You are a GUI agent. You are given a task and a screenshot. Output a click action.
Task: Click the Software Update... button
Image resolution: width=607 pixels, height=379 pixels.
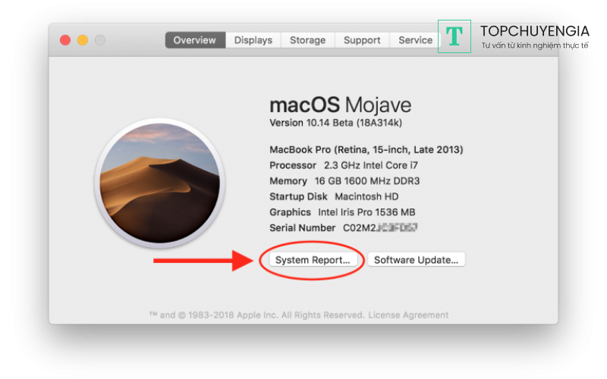pos(416,260)
